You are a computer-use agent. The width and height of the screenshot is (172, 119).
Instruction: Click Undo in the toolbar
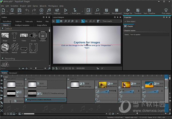27,11
